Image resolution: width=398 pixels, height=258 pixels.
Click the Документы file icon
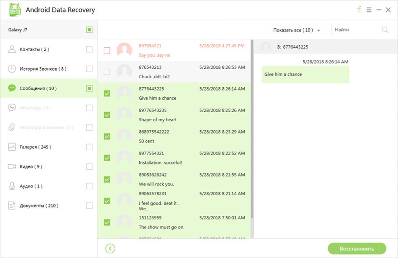[x=12, y=206]
